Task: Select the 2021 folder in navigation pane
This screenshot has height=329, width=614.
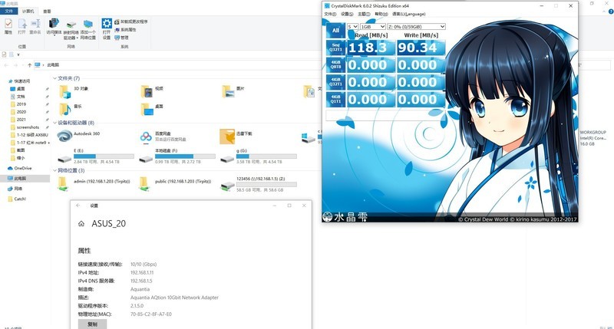Action: coord(21,120)
